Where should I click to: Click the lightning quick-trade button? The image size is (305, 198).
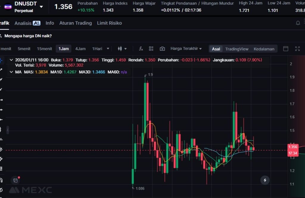(x=265, y=180)
